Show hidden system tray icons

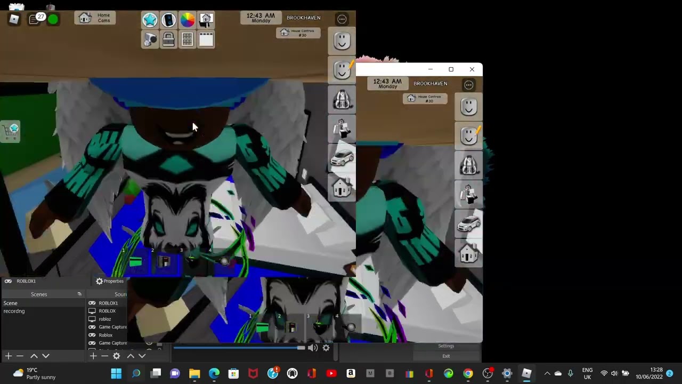tap(547, 373)
